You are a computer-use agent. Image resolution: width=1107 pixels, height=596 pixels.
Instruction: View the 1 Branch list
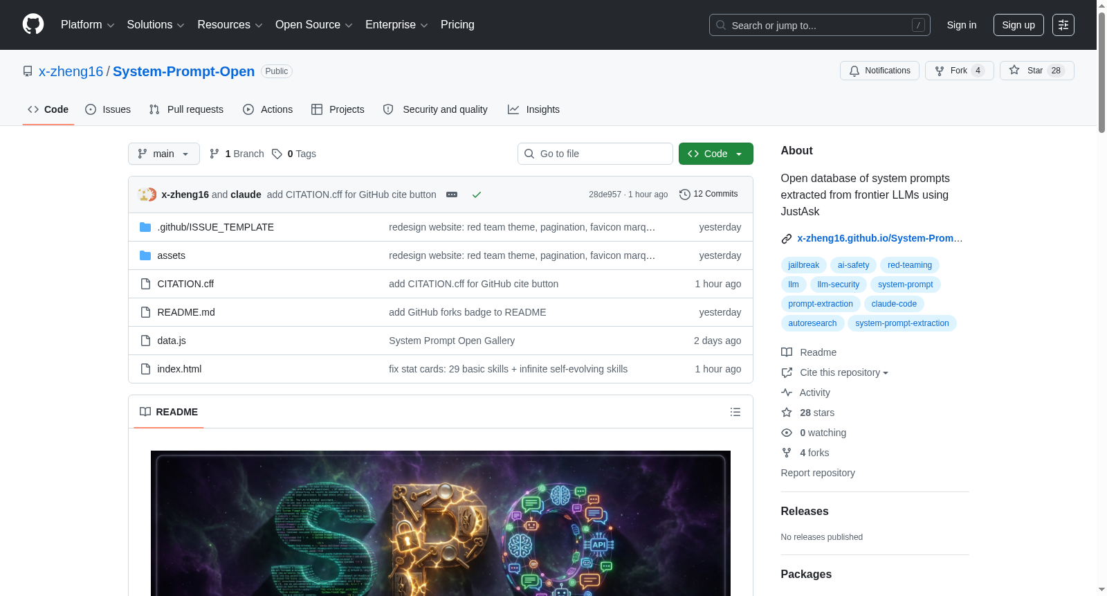[x=237, y=154]
